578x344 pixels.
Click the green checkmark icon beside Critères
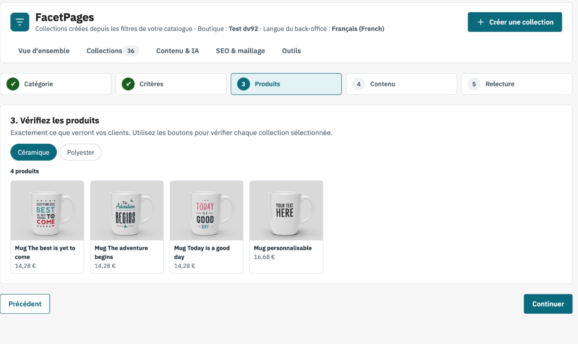pyautogui.click(x=128, y=84)
